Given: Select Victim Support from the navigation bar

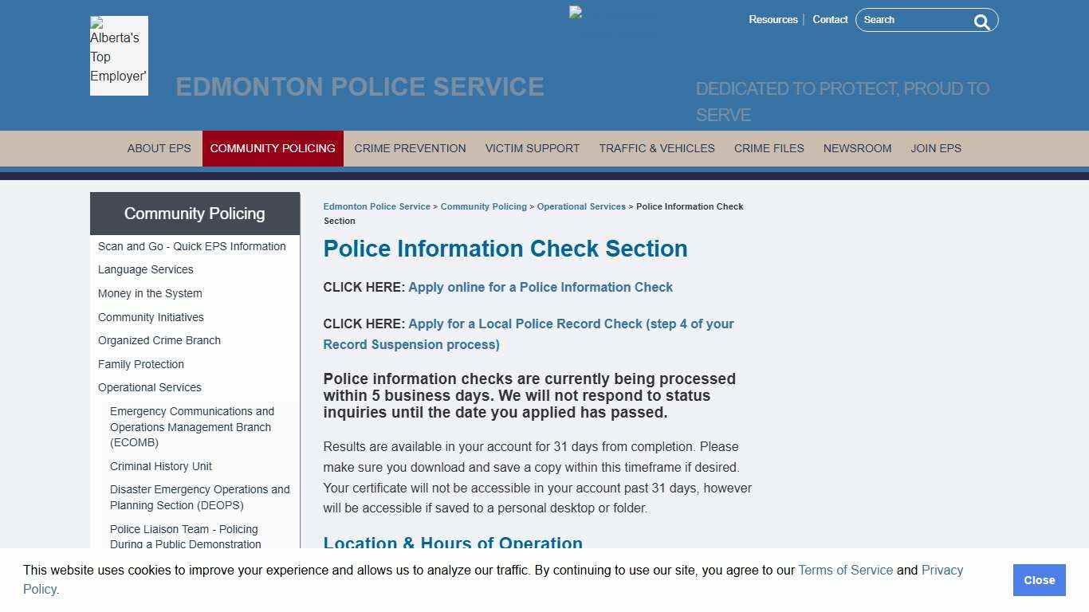Looking at the screenshot, I should click(x=532, y=148).
